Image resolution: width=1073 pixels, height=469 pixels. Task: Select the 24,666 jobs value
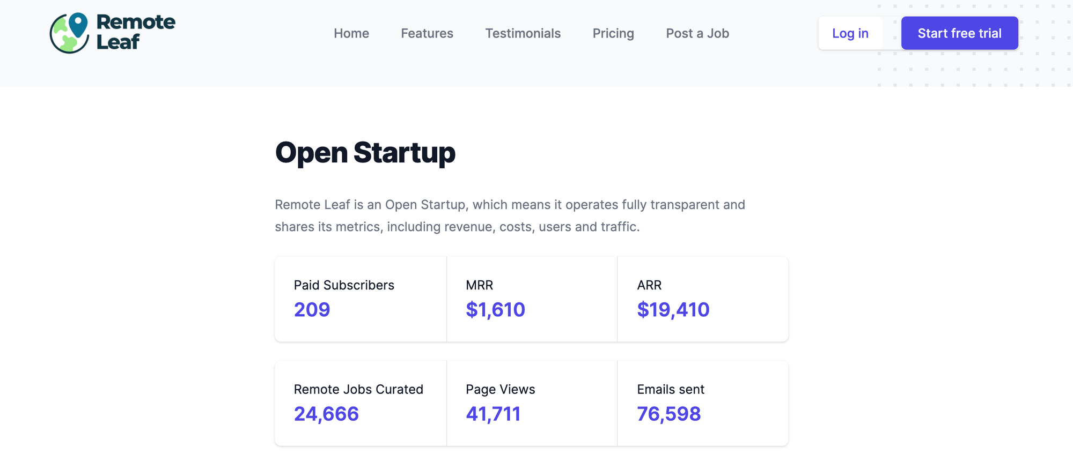pyautogui.click(x=326, y=414)
